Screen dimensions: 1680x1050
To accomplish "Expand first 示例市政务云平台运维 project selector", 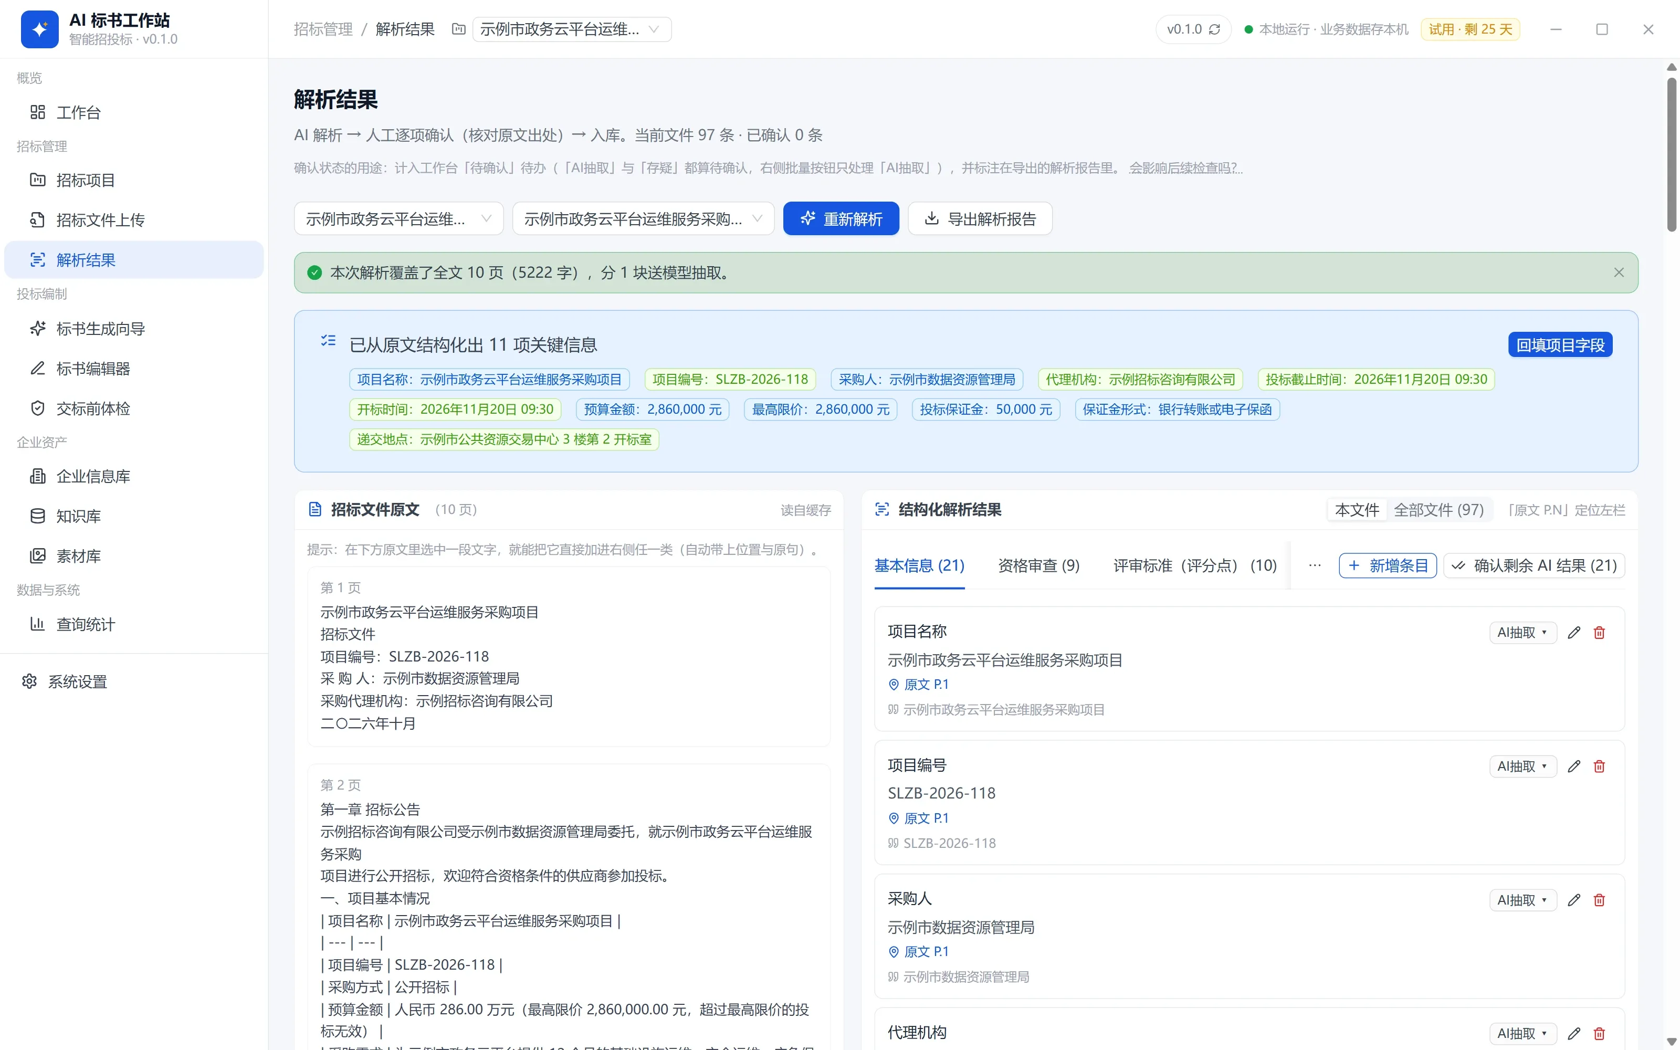I will click(x=398, y=219).
